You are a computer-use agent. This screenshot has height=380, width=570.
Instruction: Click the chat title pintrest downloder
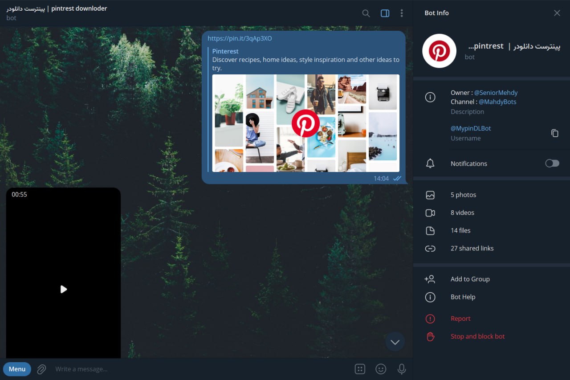point(57,8)
